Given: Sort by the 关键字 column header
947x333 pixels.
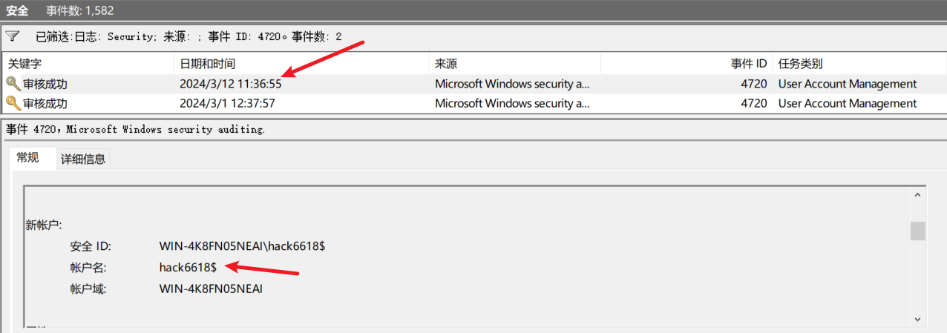Looking at the screenshot, I should pos(89,64).
